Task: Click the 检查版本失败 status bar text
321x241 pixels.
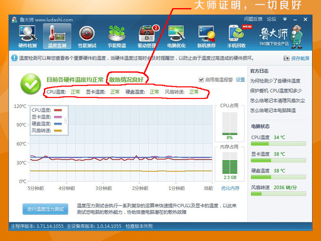Action: point(139,226)
